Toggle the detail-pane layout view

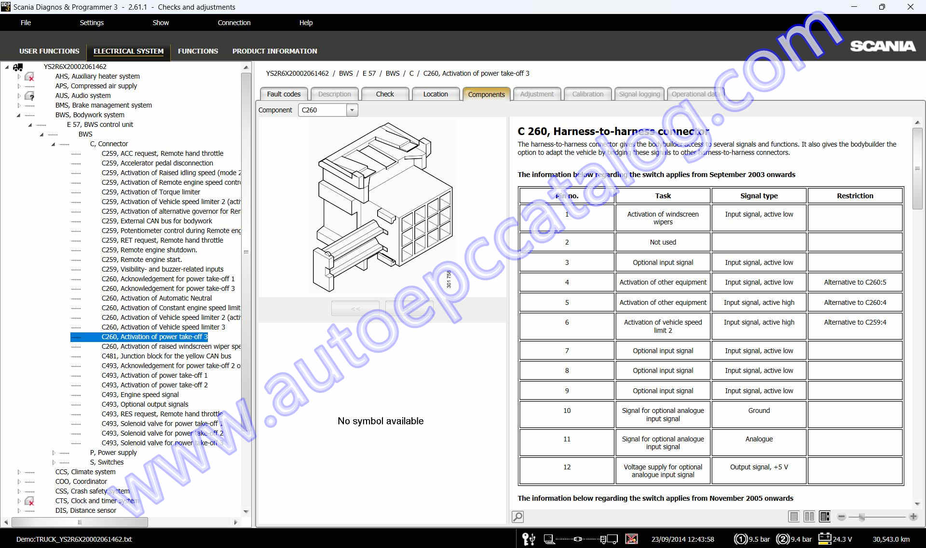[824, 516]
